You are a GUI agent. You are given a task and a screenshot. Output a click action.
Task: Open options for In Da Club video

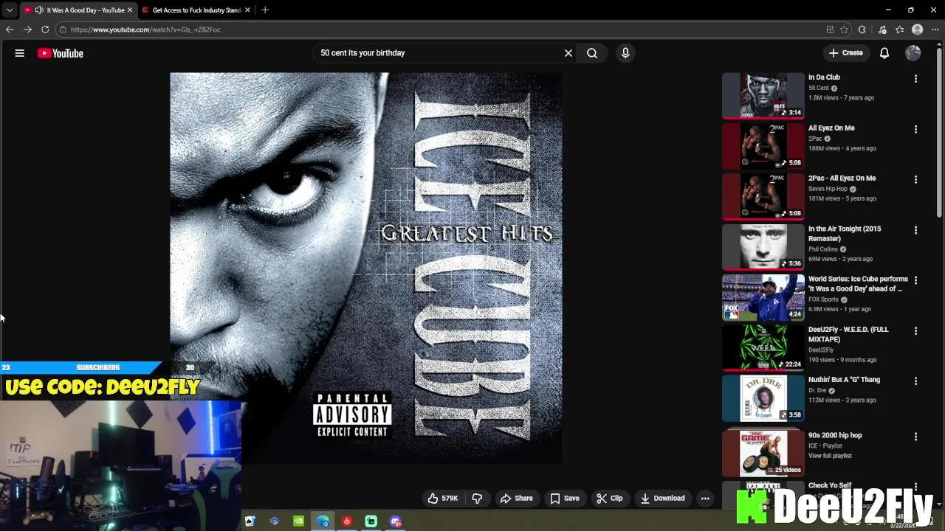[915, 78]
